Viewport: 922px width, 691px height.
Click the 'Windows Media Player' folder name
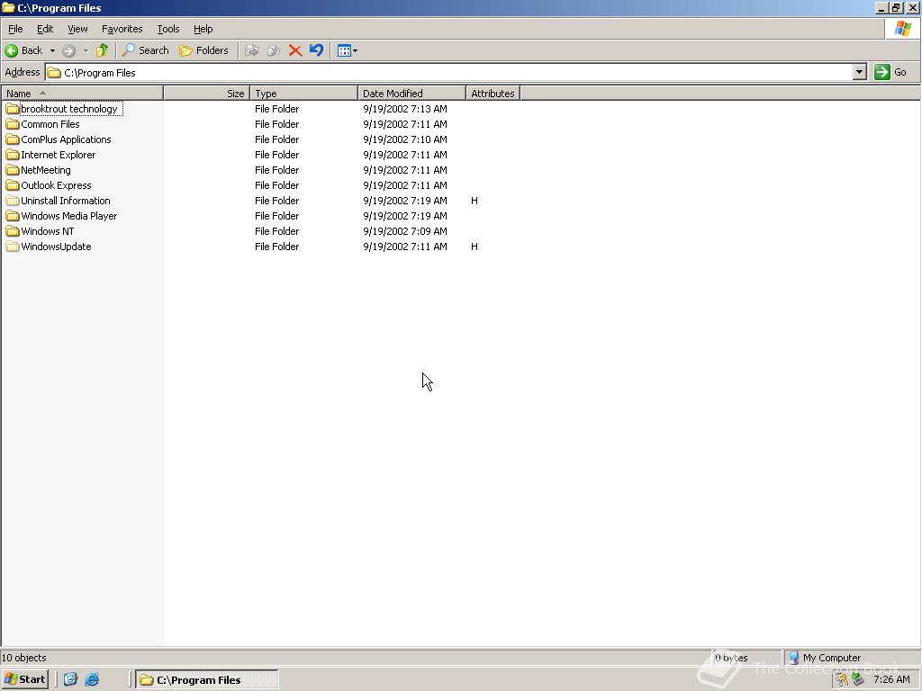pos(69,216)
